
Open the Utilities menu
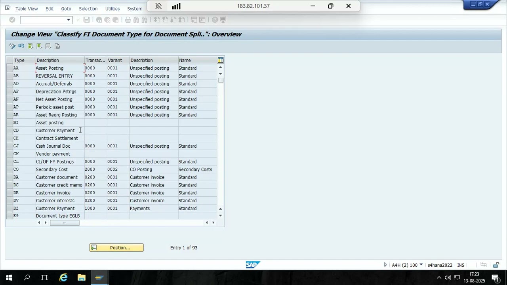click(x=112, y=9)
